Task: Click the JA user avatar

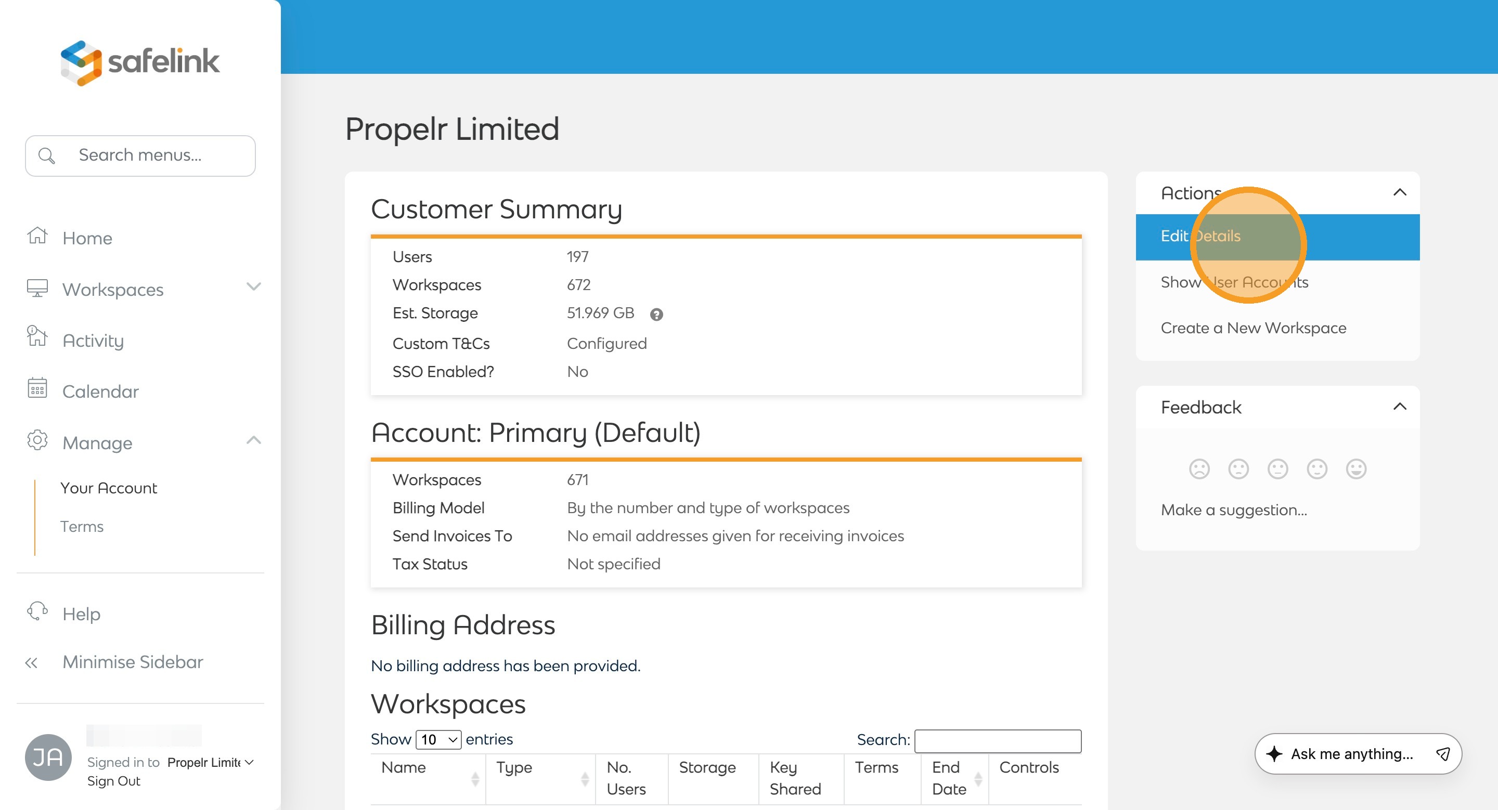Action: (x=48, y=757)
